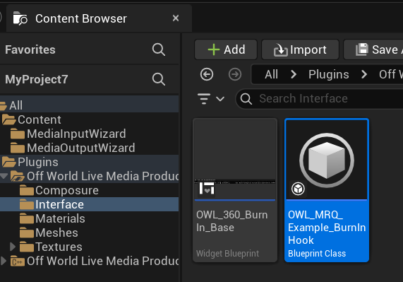Screen dimensions: 403x282
Task: Click magnifier icon in search field
Action: pos(246,99)
